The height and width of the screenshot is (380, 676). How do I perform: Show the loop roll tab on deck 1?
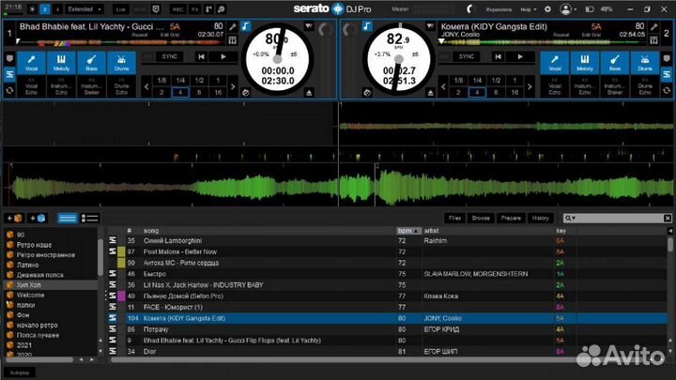[x=9, y=90]
